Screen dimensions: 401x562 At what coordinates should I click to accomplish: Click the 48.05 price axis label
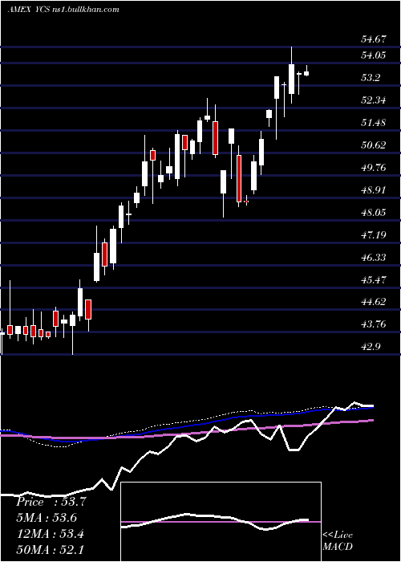click(x=374, y=213)
